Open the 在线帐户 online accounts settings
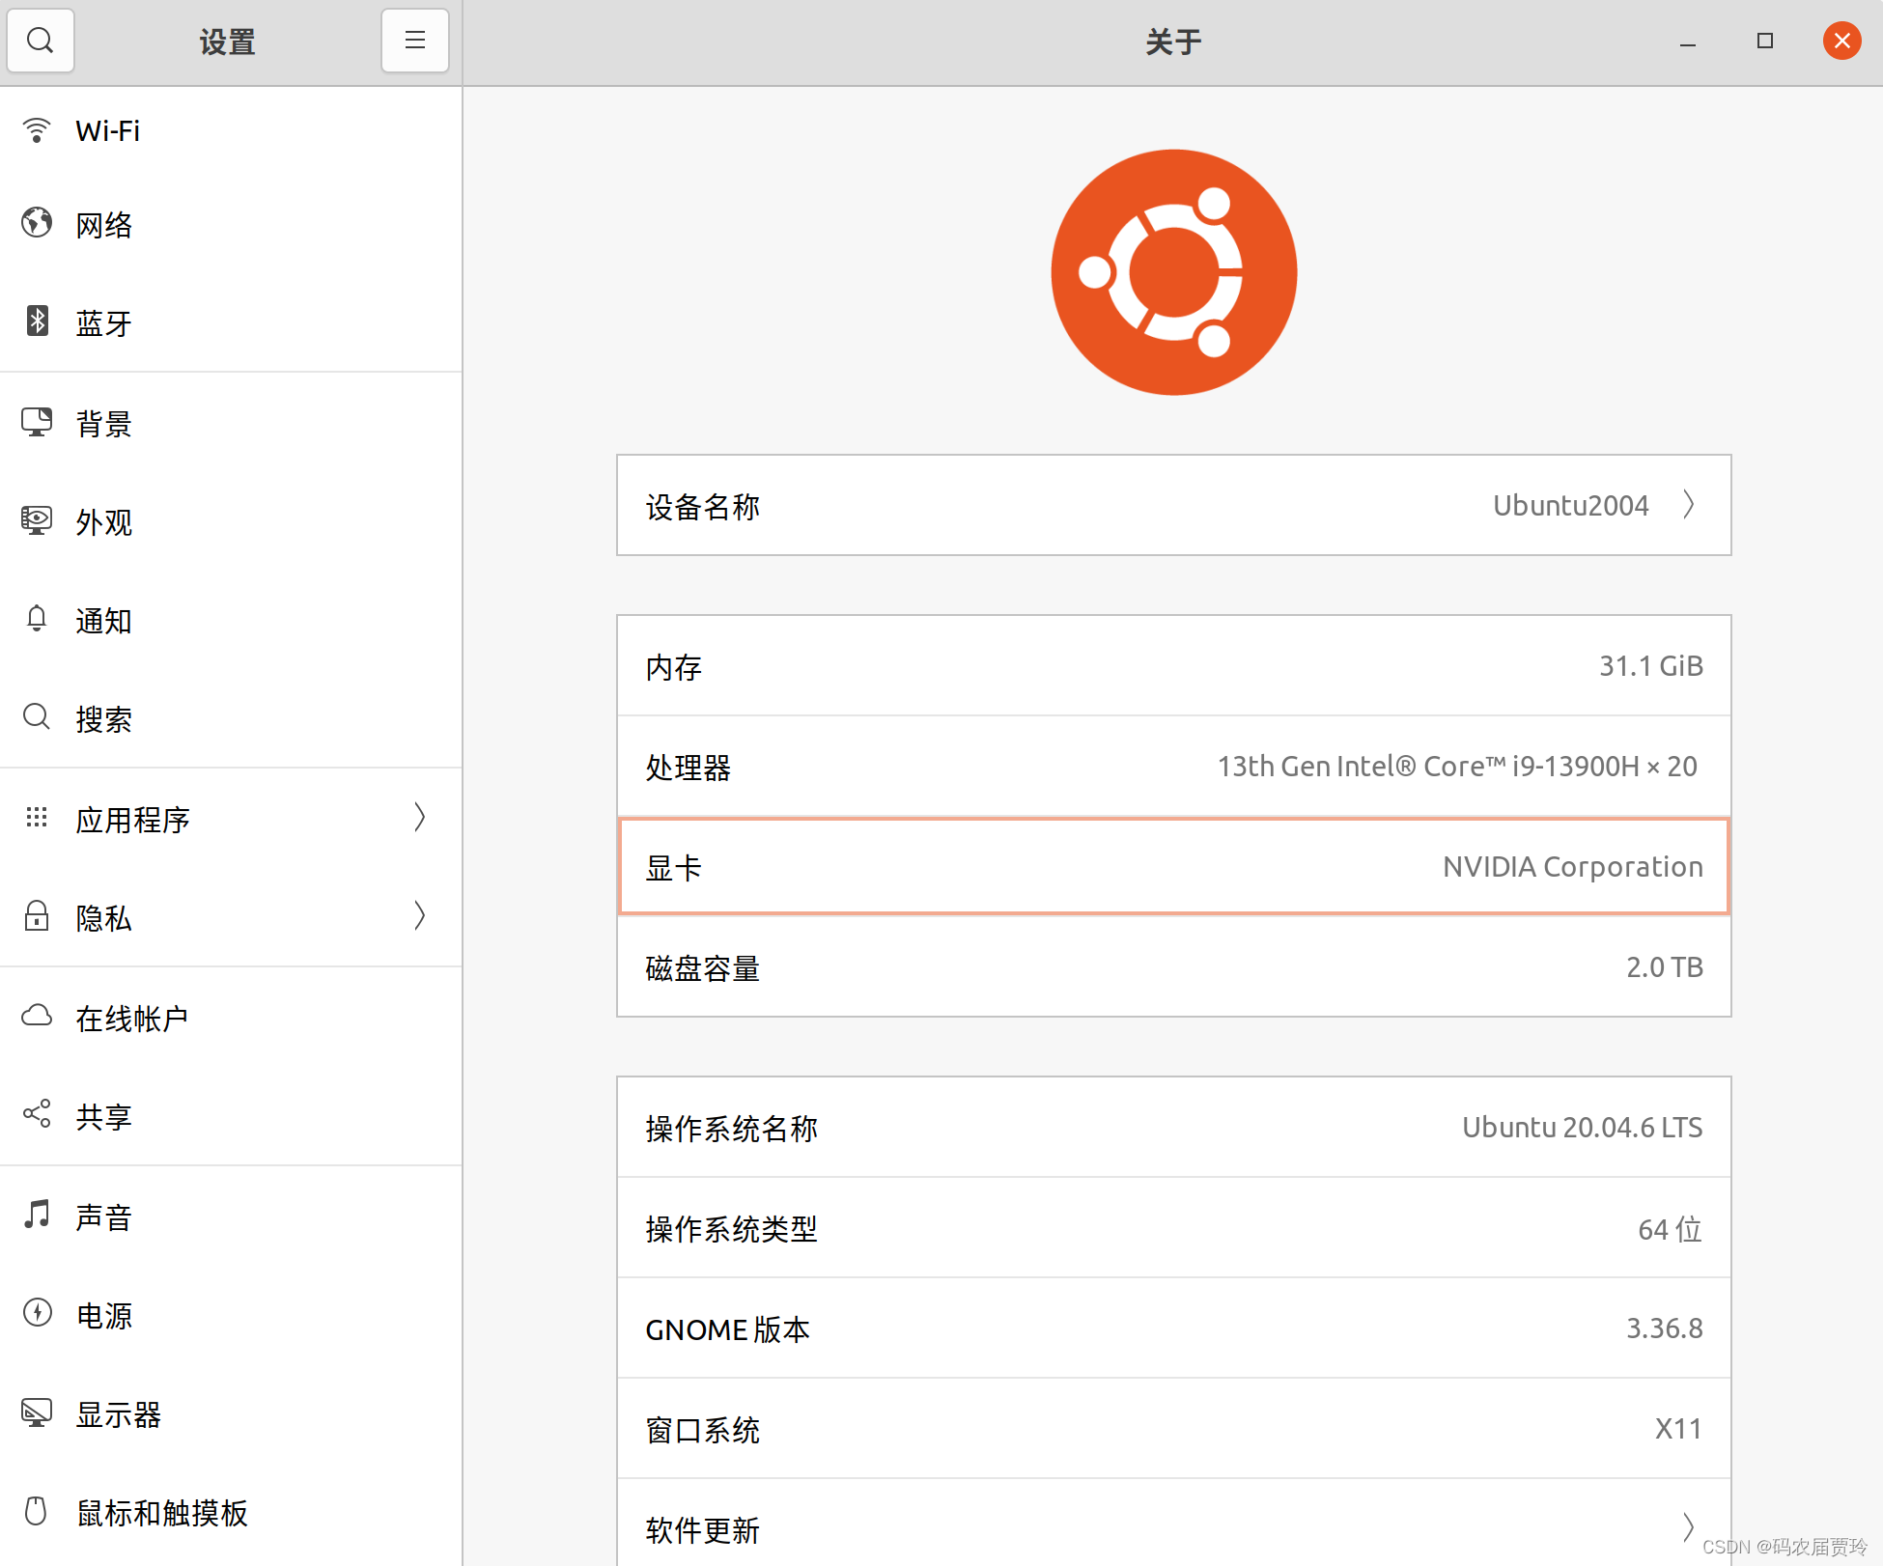This screenshot has width=1883, height=1566. click(x=132, y=1018)
